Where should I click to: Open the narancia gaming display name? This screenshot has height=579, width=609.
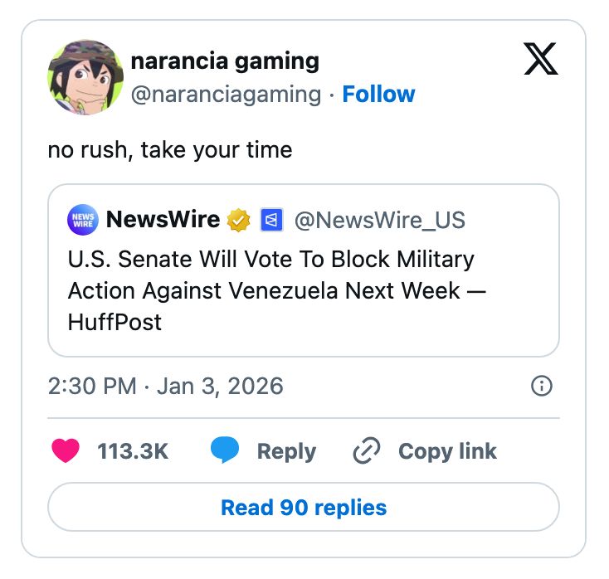225,61
